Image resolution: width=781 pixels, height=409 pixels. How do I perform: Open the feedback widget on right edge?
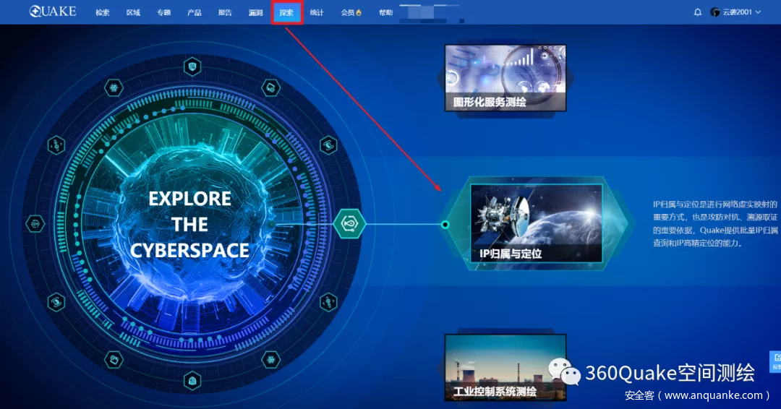(776, 361)
